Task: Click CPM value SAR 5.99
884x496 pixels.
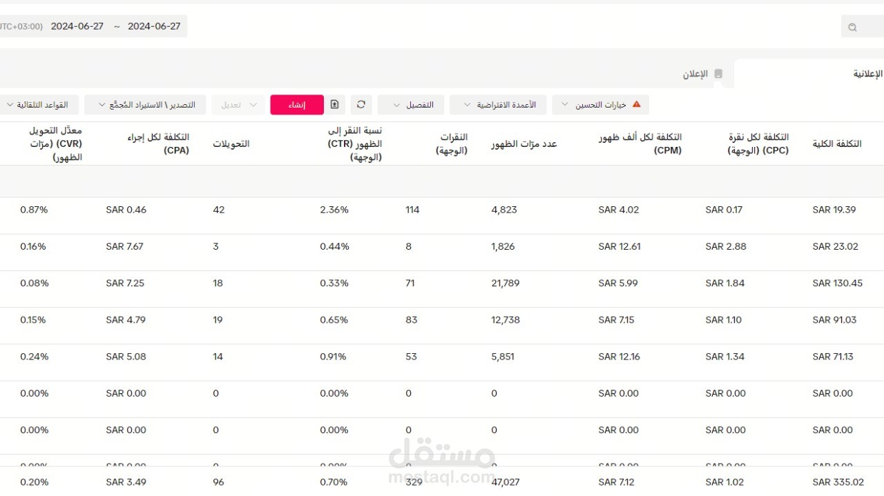Action: pyautogui.click(x=618, y=283)
